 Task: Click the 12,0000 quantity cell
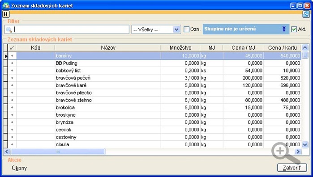[180, 55]
